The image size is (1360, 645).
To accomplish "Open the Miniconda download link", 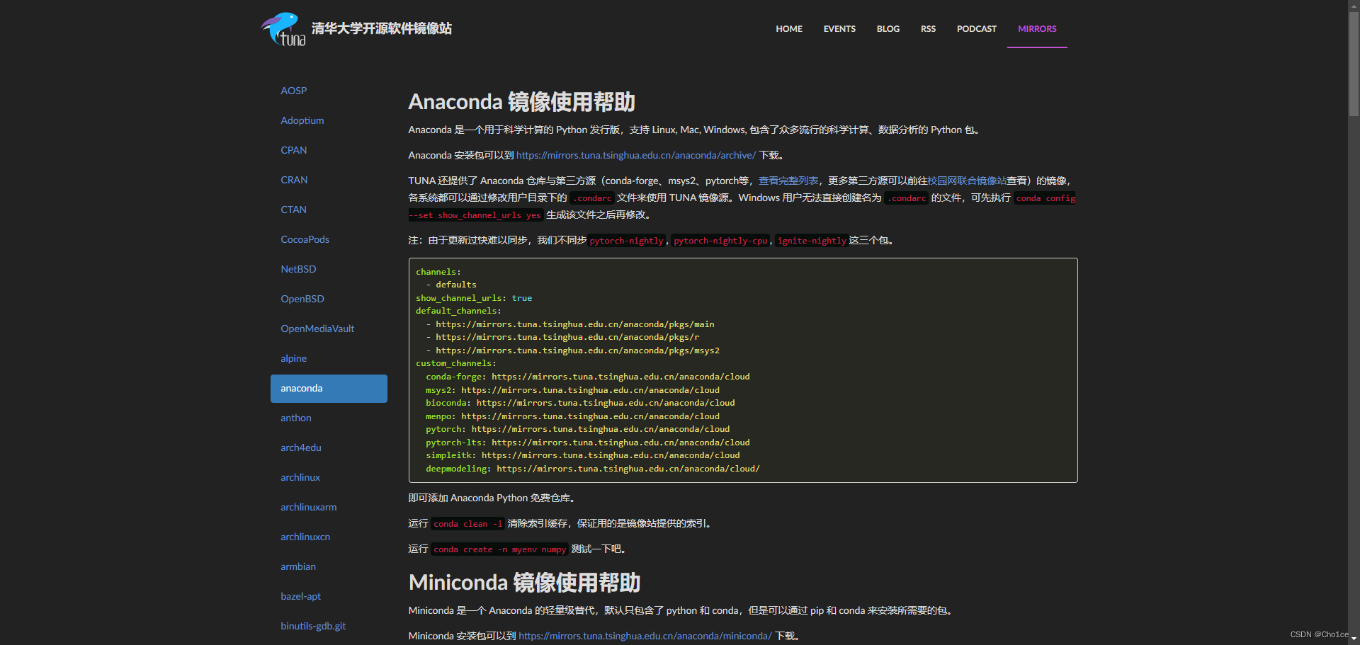I will 645,635.
